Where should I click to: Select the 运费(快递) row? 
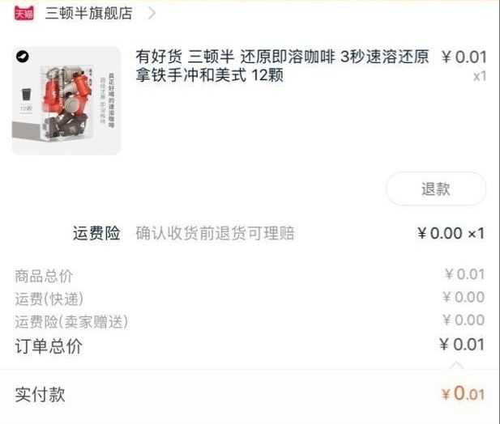[x=250, y=299]
